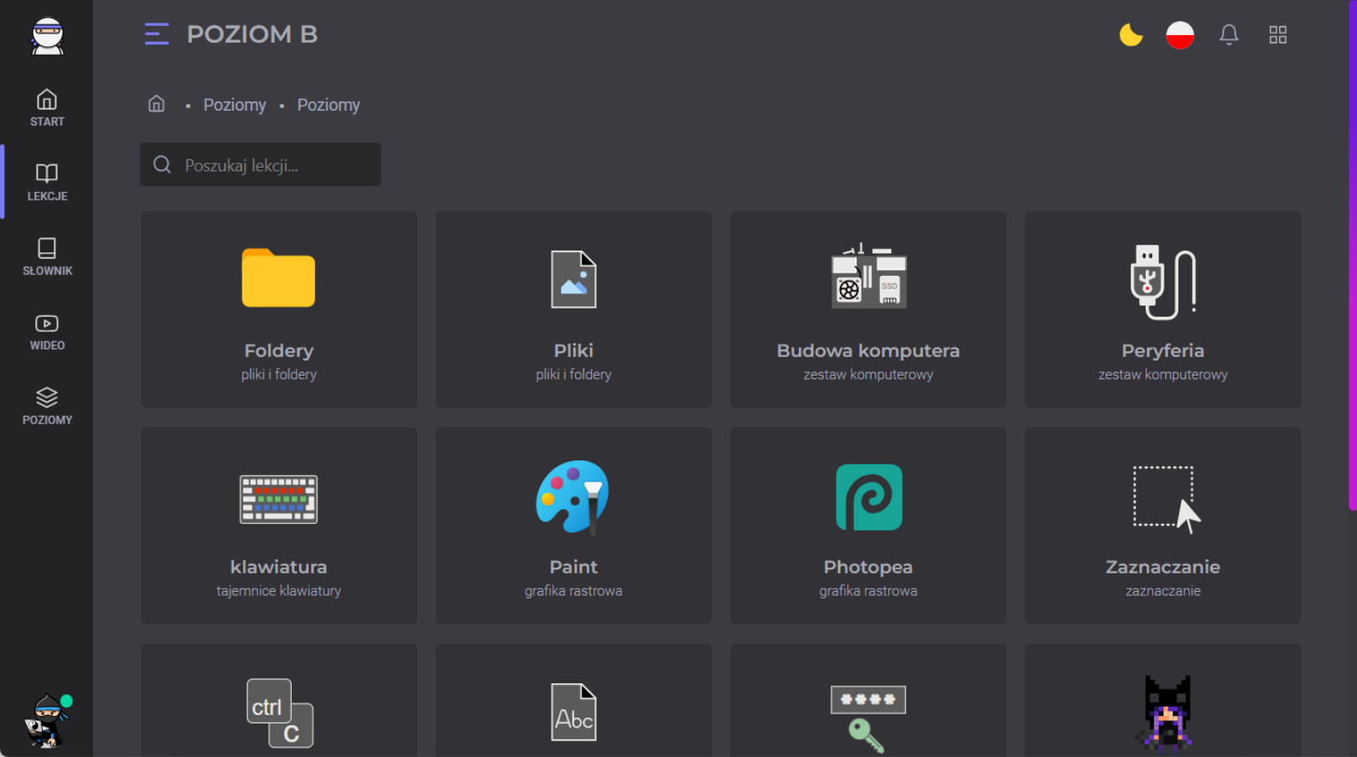Switch to SŁOWNIK in the sidebar
Image resolution: width=1357 pixels, height=757 pixels.
coord(47,257)
